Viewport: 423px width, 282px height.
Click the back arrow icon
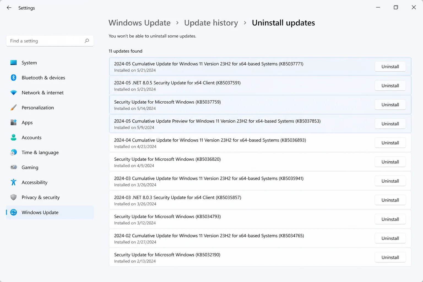[x=9, y=8]
